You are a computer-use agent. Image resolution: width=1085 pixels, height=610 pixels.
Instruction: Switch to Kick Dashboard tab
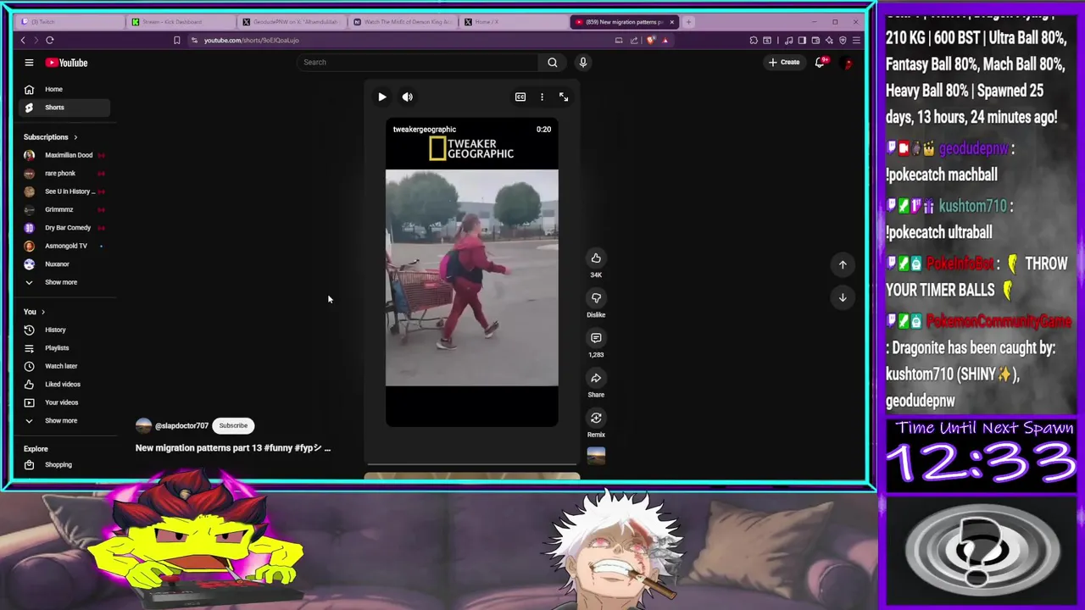(x=180, y=22)
